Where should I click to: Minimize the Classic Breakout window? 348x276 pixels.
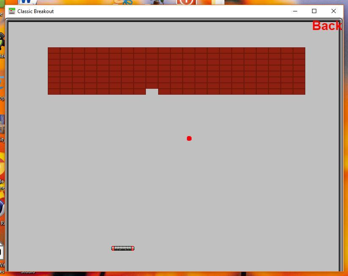[x=295, y=11]
